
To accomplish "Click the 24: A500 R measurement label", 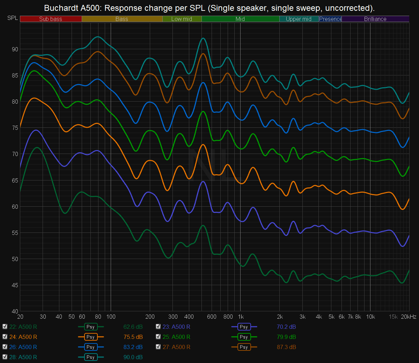I will pyautogui.click(x=23, y=337).
